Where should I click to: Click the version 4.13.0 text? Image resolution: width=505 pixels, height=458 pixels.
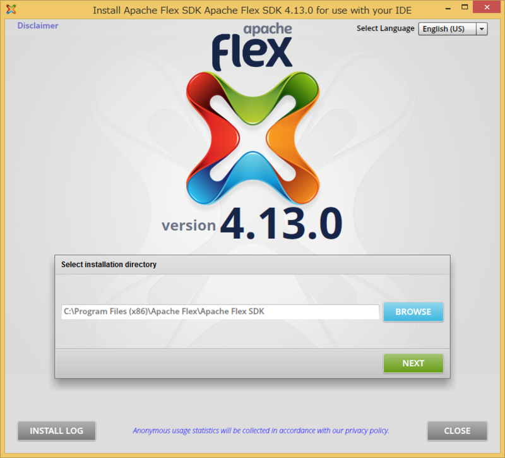(252, 224)
